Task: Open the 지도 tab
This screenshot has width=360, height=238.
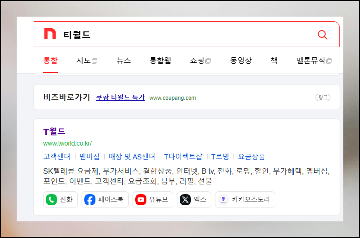Action: click(x=83, y=61)
